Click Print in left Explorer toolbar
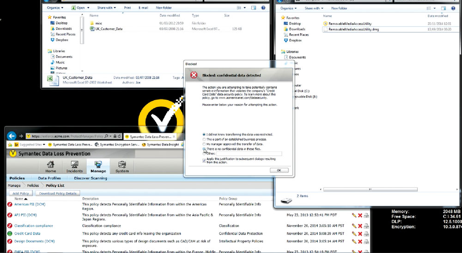Screen dimensions: 462x253 pos(128,8)
